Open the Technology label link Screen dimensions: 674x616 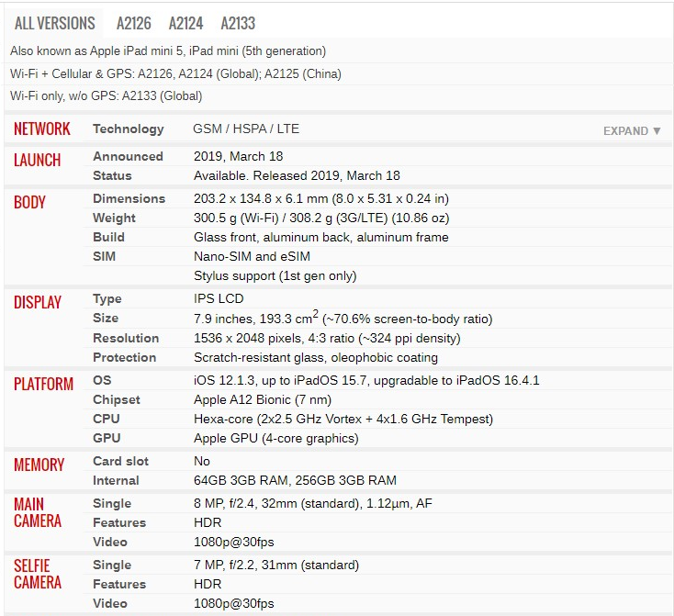click(128, 129)
